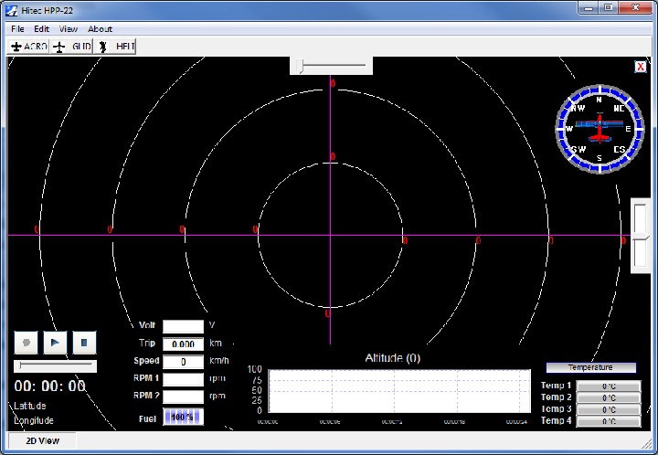Click the Trip distance field
The image size is (658, 455).
coord(183,344)
